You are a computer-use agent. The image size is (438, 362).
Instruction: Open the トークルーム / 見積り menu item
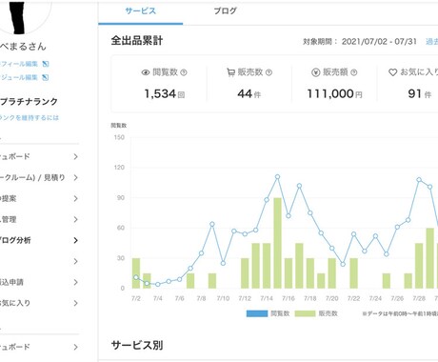pos(32,177)
